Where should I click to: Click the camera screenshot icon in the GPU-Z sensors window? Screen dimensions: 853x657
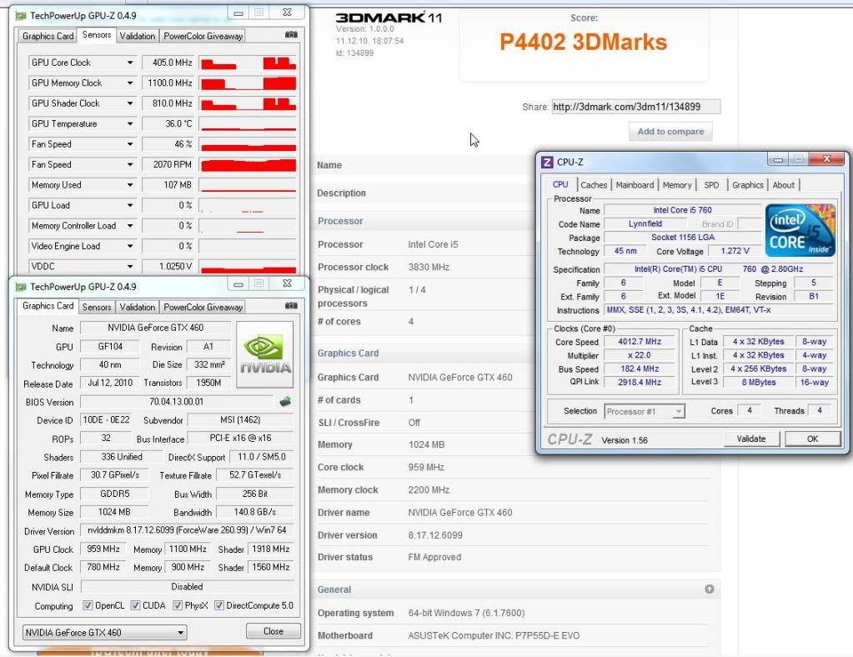[291, 35]
